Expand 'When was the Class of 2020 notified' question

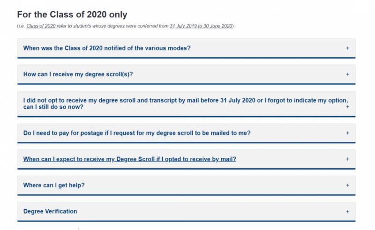106,48
